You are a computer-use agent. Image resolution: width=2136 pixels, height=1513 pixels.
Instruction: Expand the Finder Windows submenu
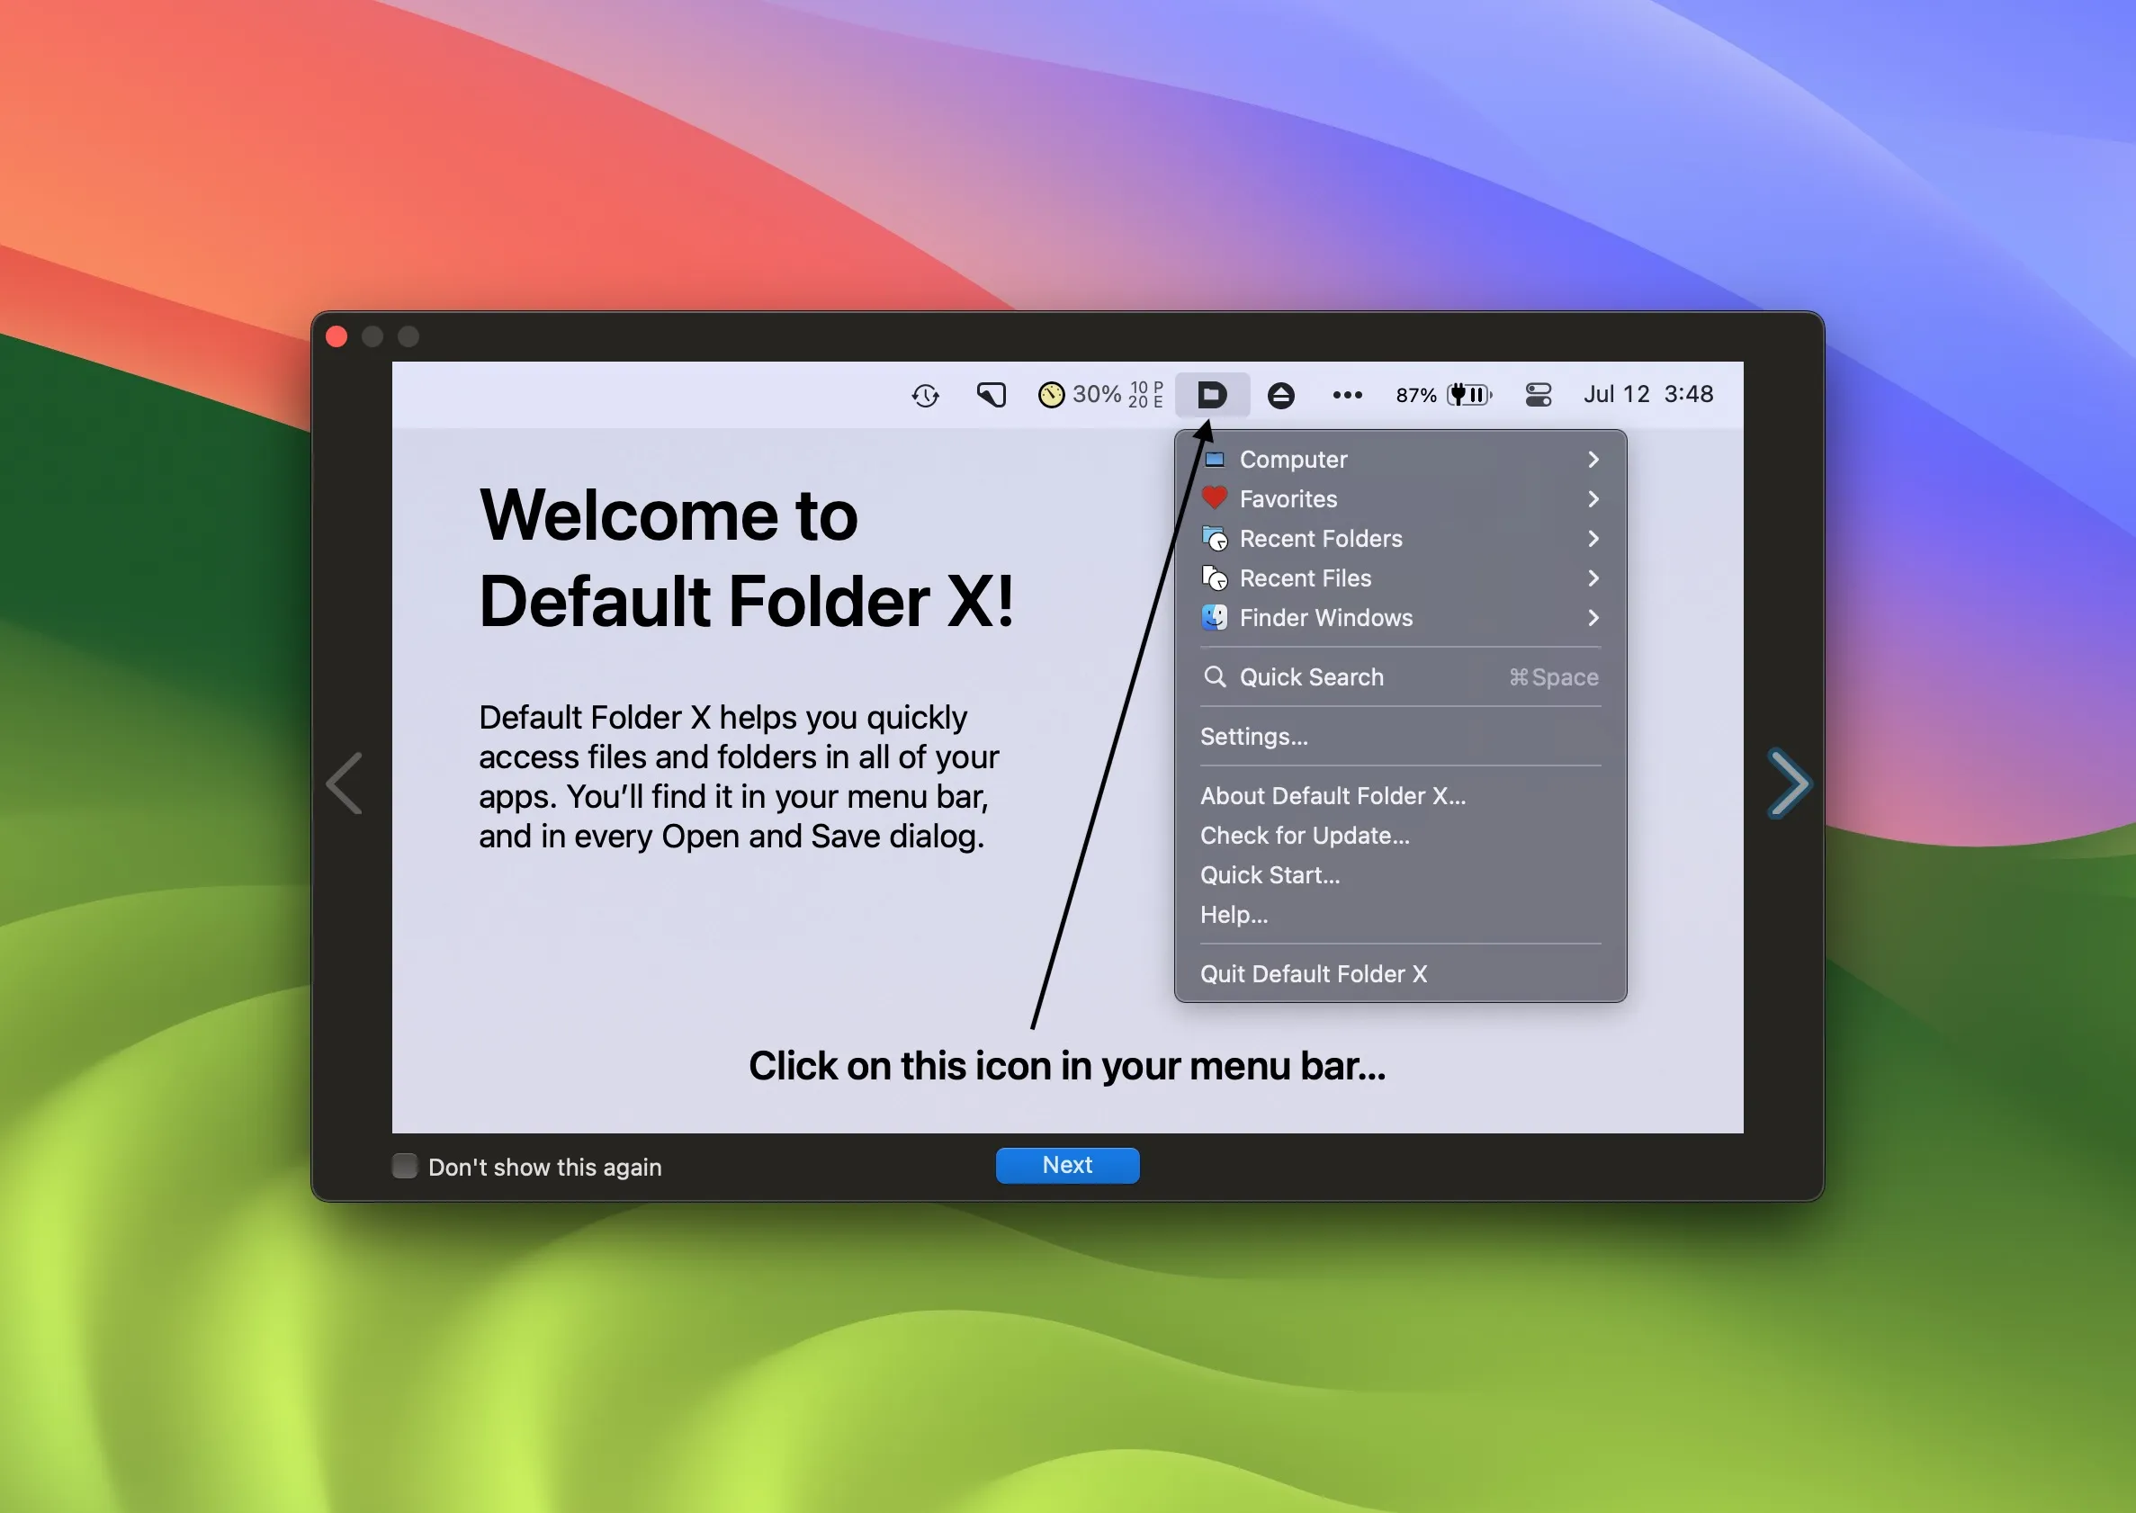[x=1593, y=618]
